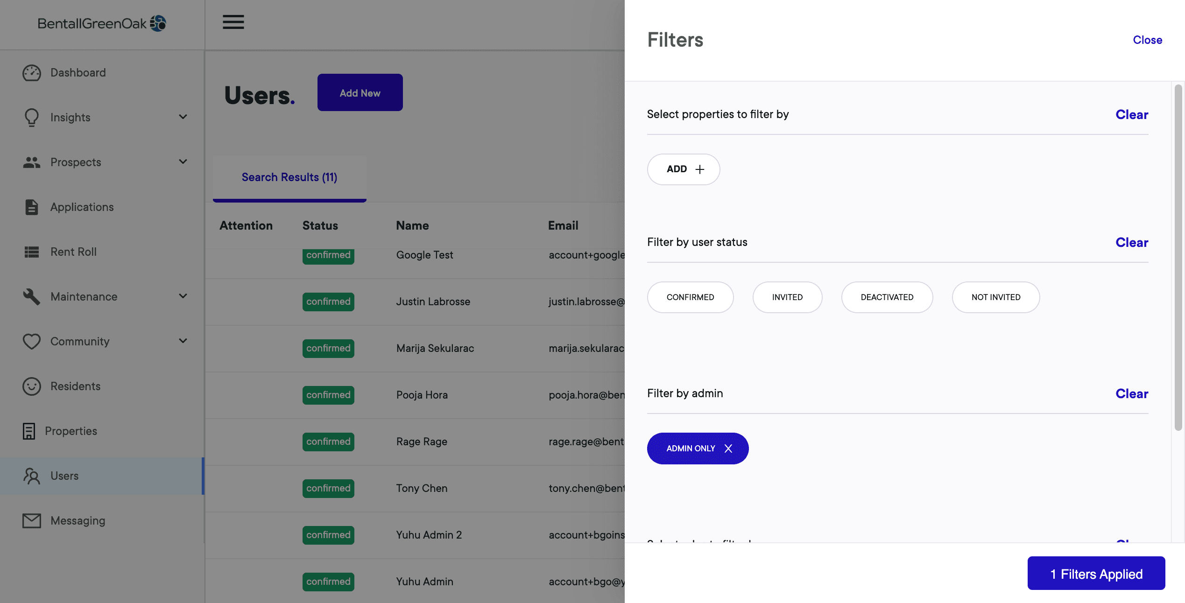Clear the user status filter
Viewport: 1185px width, 603px height.
click(x=1132, y=243)
